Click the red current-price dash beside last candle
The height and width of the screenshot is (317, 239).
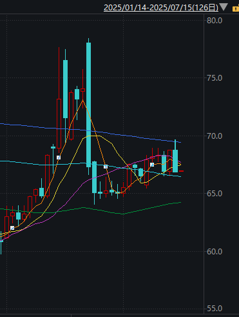click(181, 171)
